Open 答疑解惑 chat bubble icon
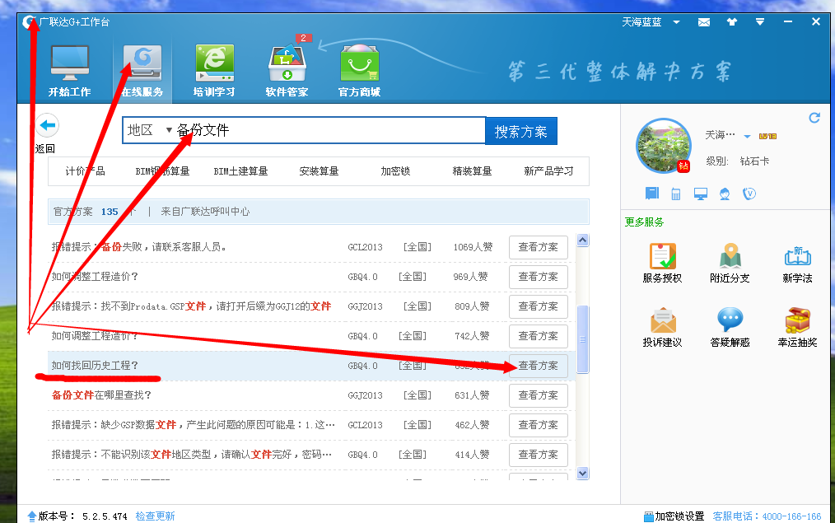Image resolution: width=835 pixels, height=523 pixels. coord(730,320)
